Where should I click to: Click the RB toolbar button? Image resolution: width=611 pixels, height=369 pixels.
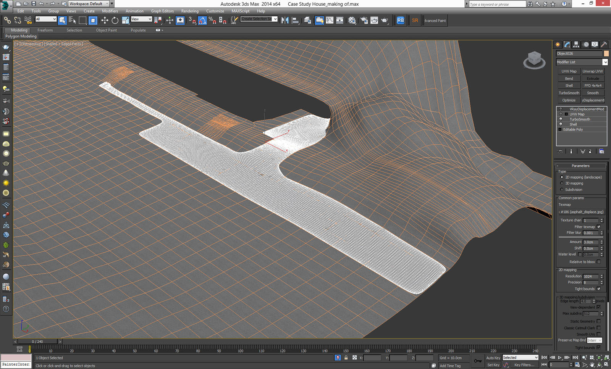click(x=400, y=20)
